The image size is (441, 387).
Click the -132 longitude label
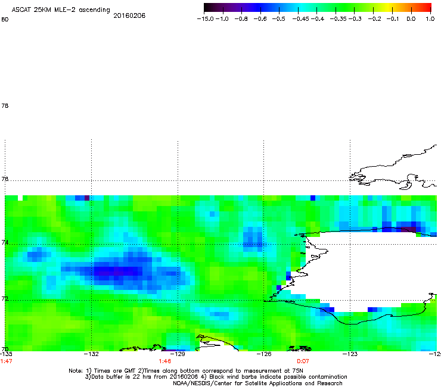coord(91,354)
